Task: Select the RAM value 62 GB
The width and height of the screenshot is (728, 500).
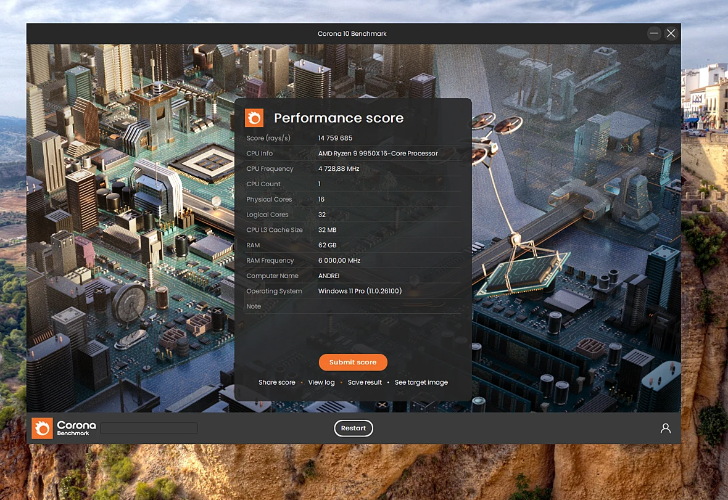Action: pos(328,245)
